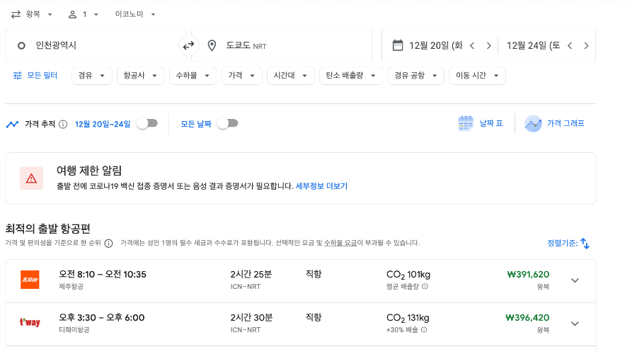Click the 12월 24일 return date field

(x=533, y=45)
